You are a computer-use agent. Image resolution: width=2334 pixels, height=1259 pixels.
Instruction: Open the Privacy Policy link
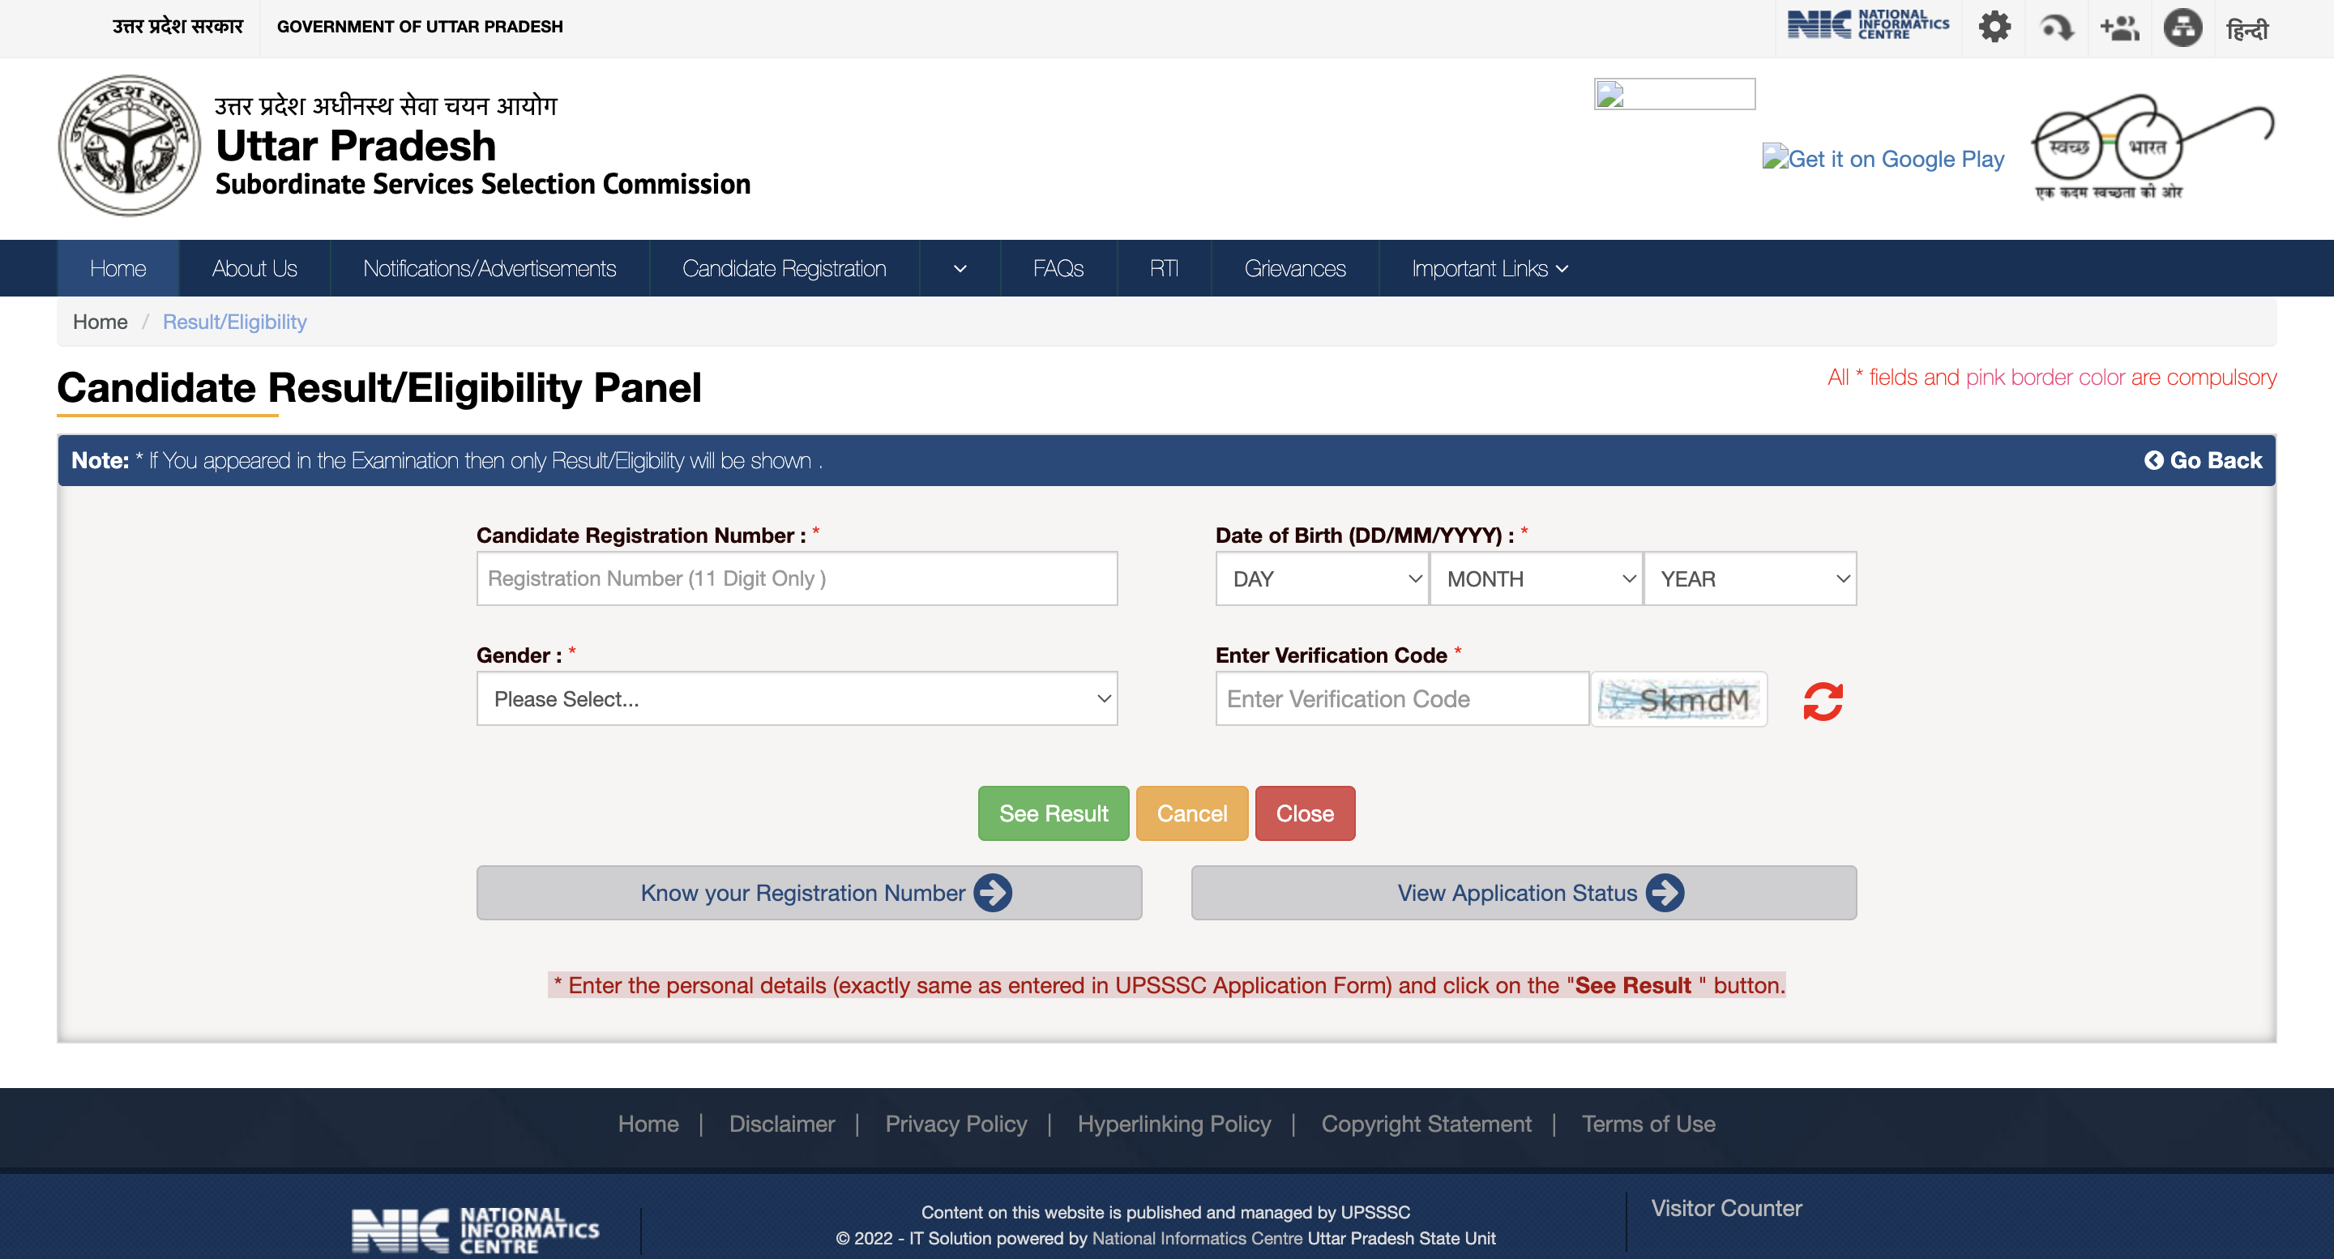[x=957, y=1124]
